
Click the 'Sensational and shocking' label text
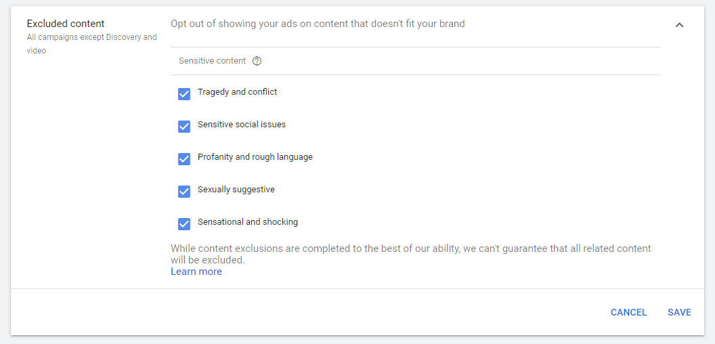coord(248,222)
